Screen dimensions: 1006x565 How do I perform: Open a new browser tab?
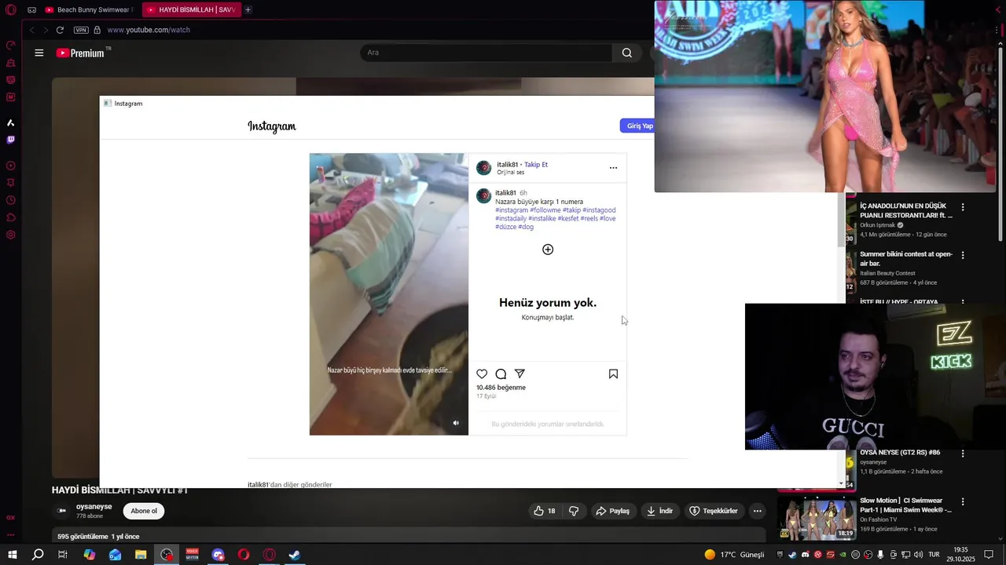(x=248, y=10)
